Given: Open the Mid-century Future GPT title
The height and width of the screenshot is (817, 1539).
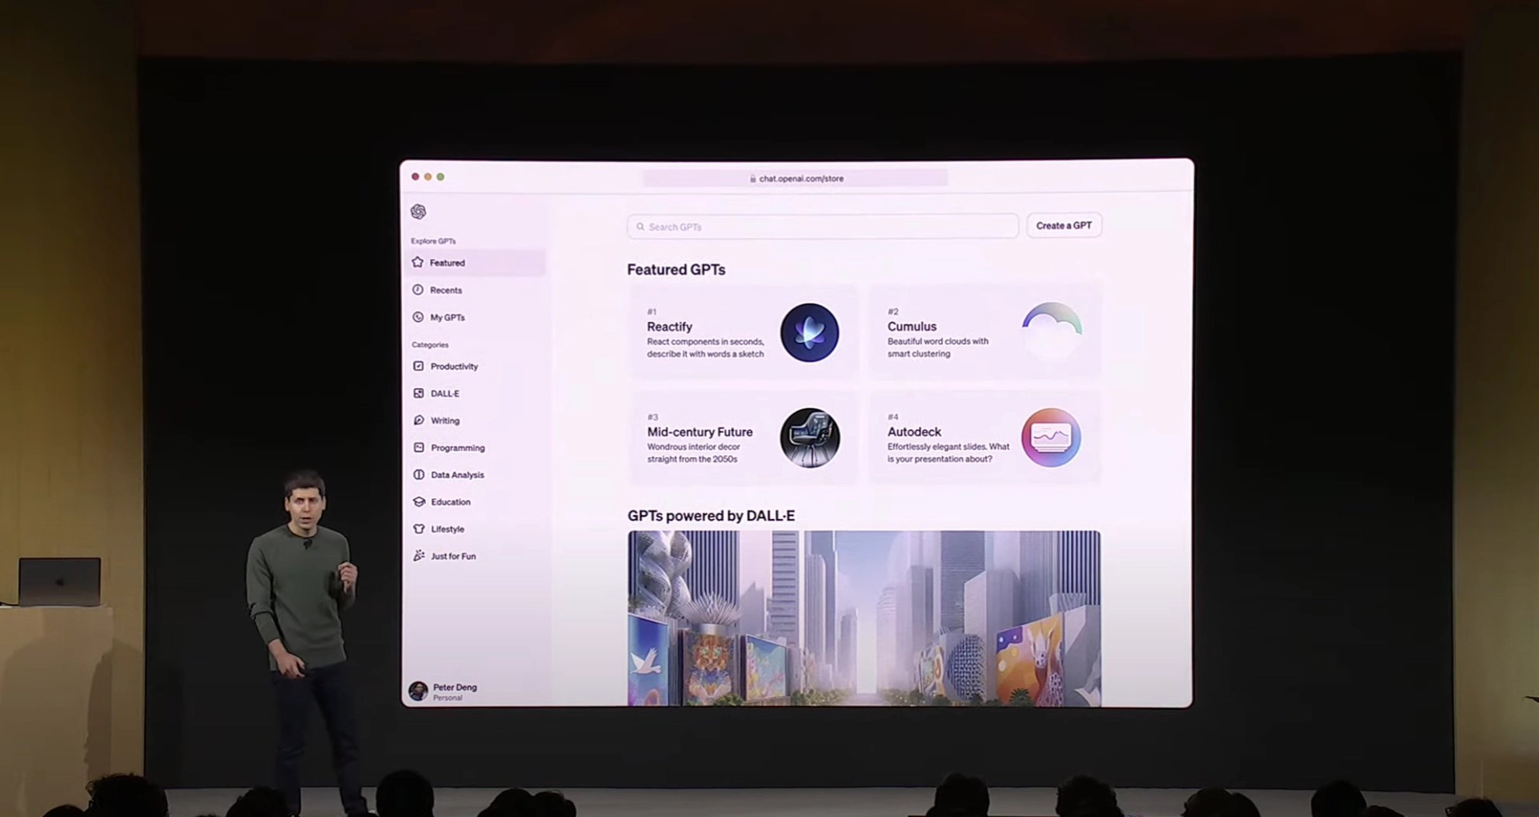Looking at the screenshot, I should click(700, 432).
